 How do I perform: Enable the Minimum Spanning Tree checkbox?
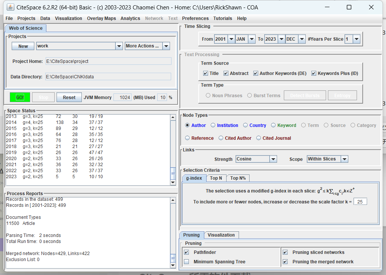[x=187, y=262]
